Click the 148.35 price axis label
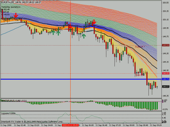This screenshot has width=170, height=127. pyautogui.click(x=166, y=96)
